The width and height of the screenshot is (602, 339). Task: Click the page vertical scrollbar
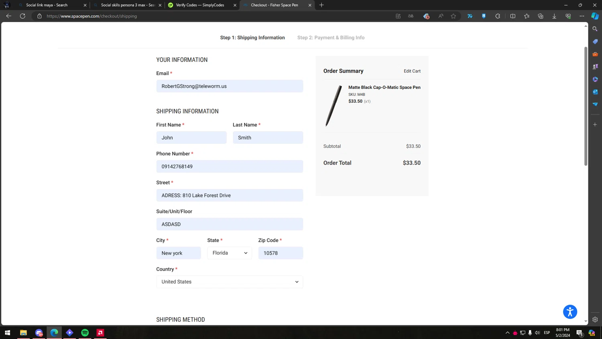[x=586, y=106]
